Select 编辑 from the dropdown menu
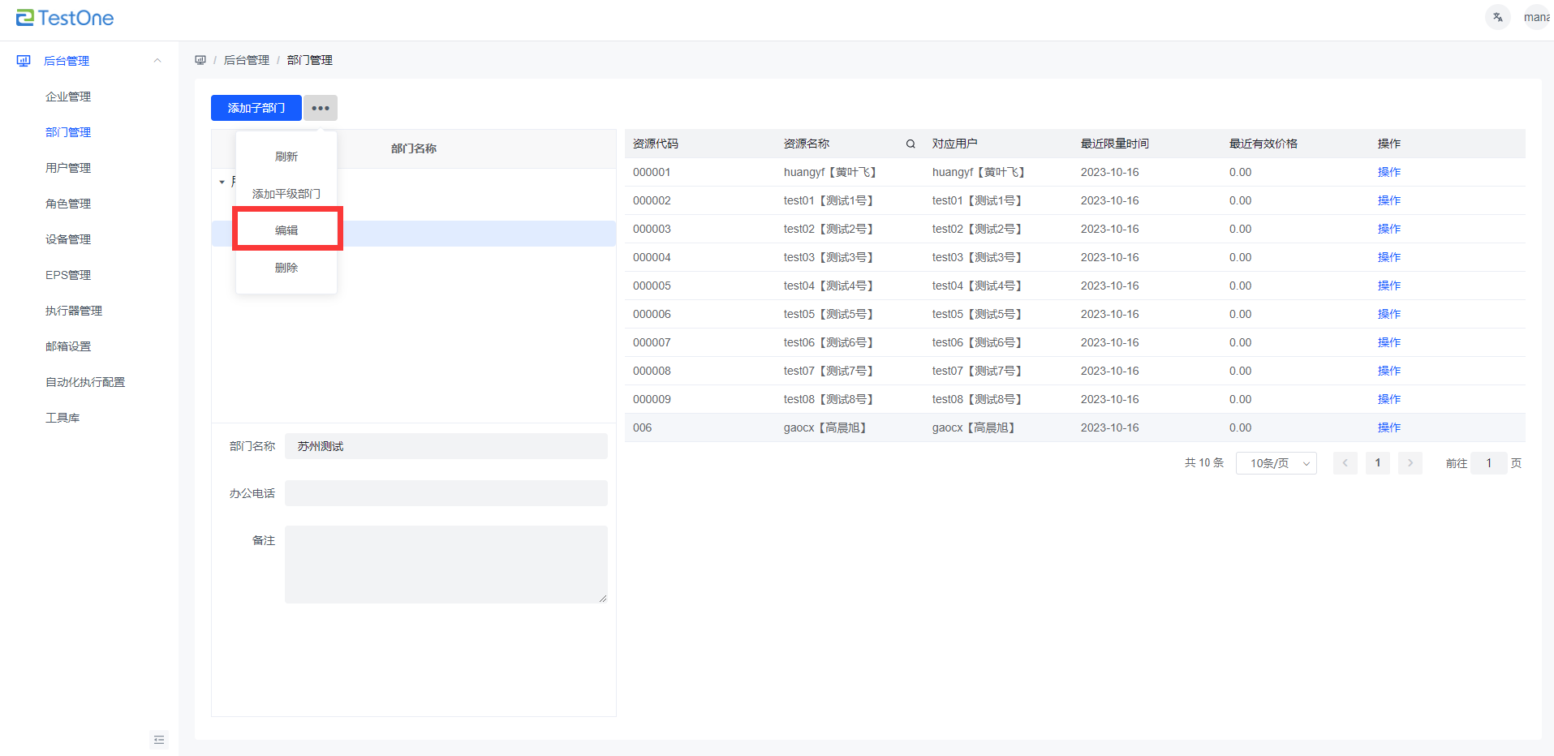The height and width of the screenshot is (756, 1554). click(286, 230)
